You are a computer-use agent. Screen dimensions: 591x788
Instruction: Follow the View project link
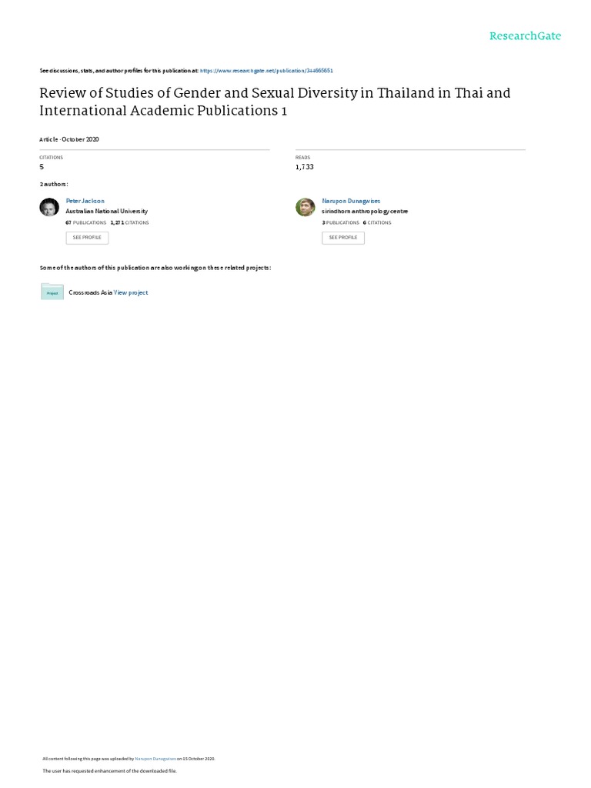(131, 292)
